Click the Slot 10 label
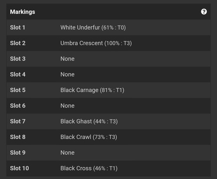Image resolution: width=217 pixels, height=179 pixels. point(20,168)
